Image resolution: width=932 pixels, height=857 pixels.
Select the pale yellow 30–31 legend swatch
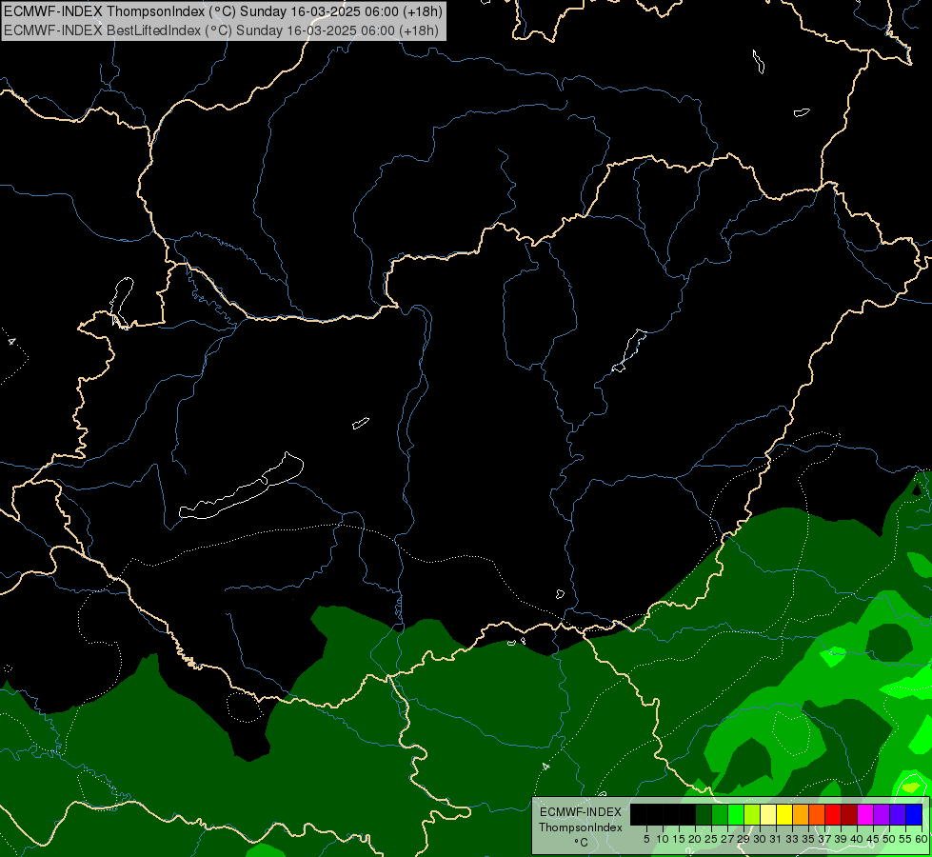tap(768, 814)
